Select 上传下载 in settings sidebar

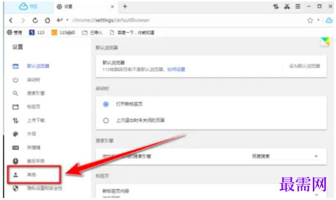[36, 121]
